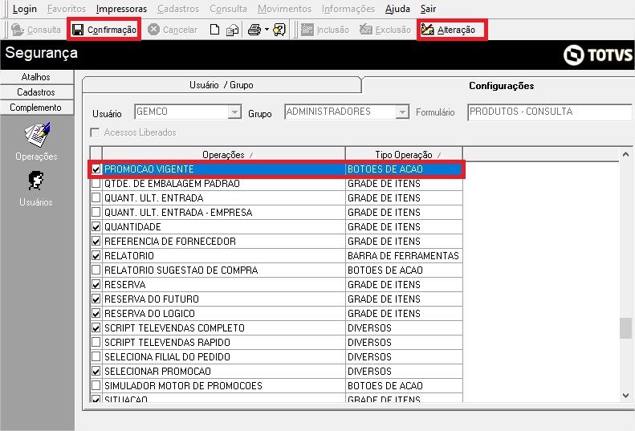The height and width of the screenshot is (431, 635).
Task: Uncheck RESERVA DO FUTURO checkbox
Action: point(96,299)
